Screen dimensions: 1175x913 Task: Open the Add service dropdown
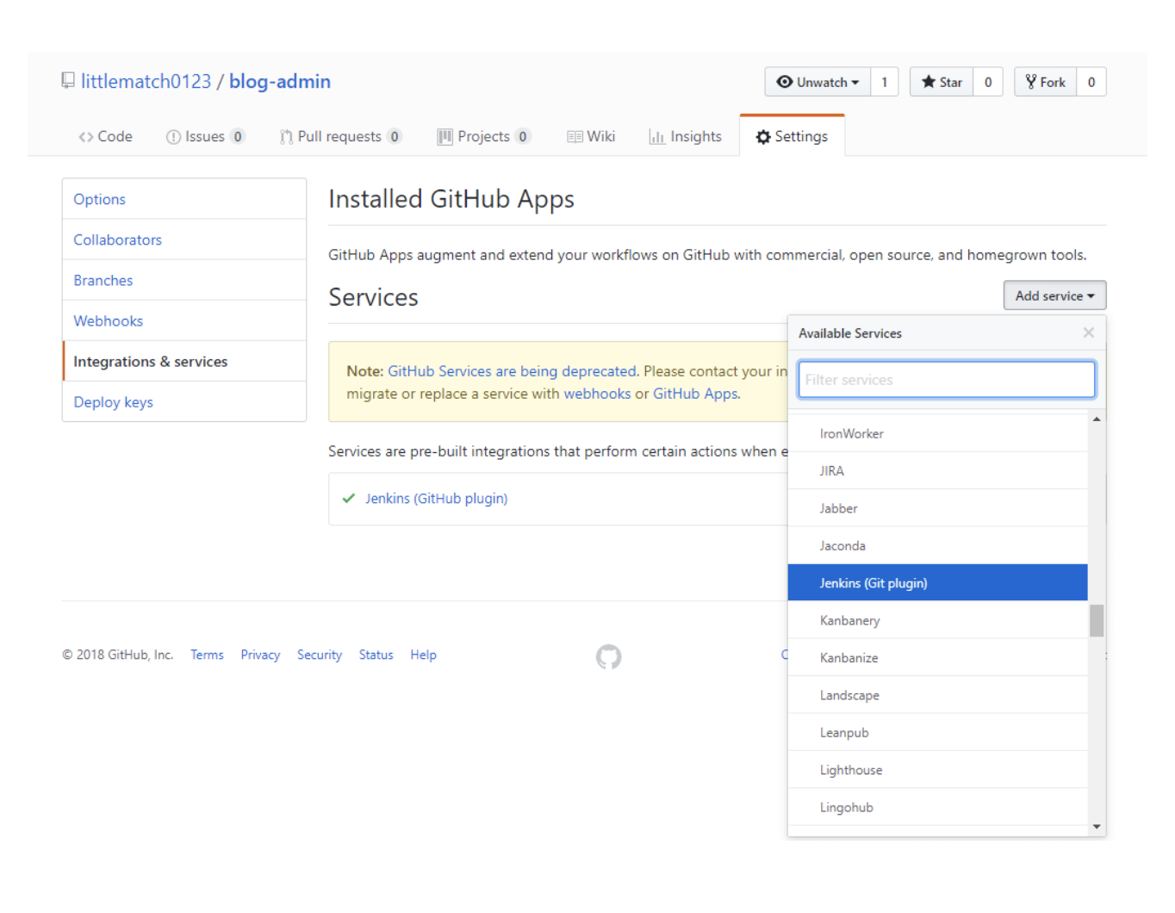coord(1054,295)
